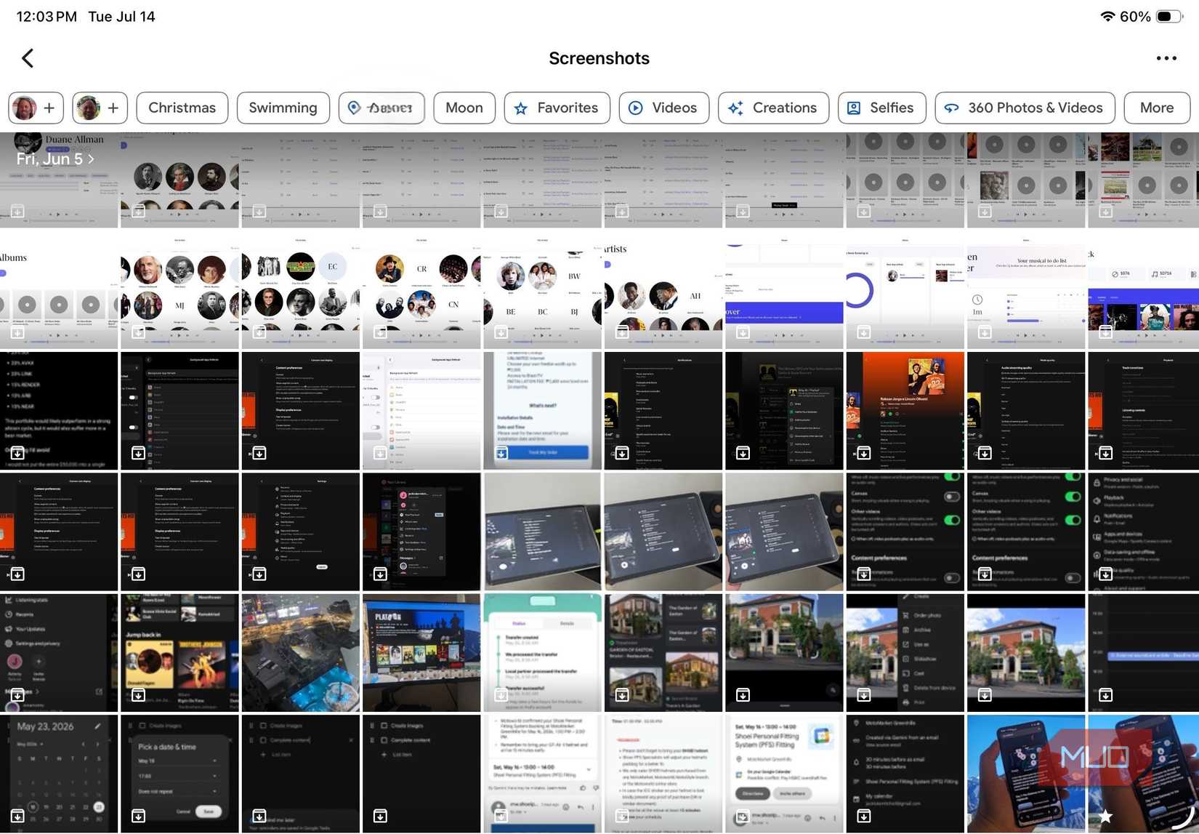Click backup icon on May 23 calendar thumbnail
This screenshot has height=834, width=1199.
coord(17,817)
